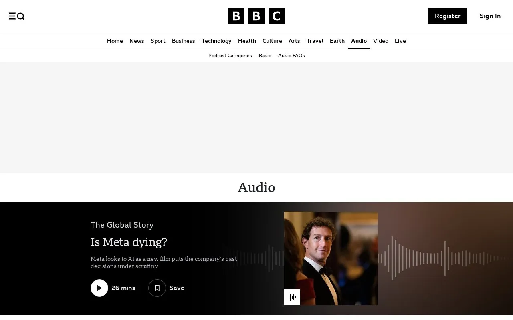The image size is (513, 320).
Task: Click The Global Story title
Action: 122,225
